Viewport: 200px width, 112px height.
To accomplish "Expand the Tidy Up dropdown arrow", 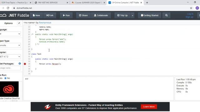I will pyautogui.click(x=132, y=16).
